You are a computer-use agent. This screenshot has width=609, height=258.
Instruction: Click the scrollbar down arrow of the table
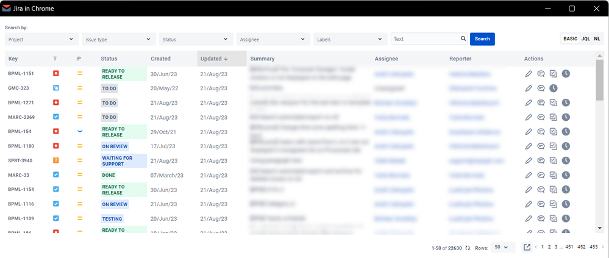pos(600,228)
